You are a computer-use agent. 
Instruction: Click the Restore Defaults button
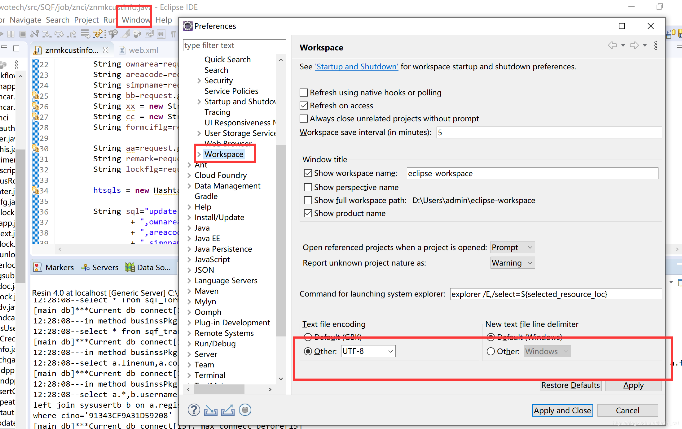[570, 385]
